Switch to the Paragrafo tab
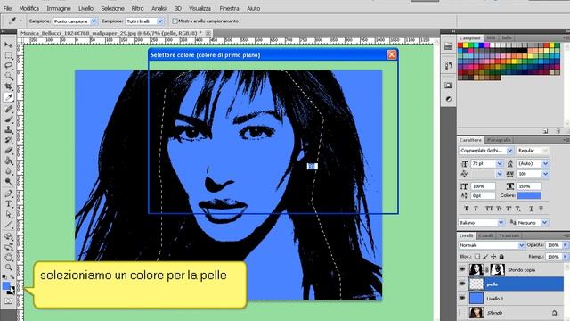The height and width of the screenshot is (321, 570). click(499, 140)
